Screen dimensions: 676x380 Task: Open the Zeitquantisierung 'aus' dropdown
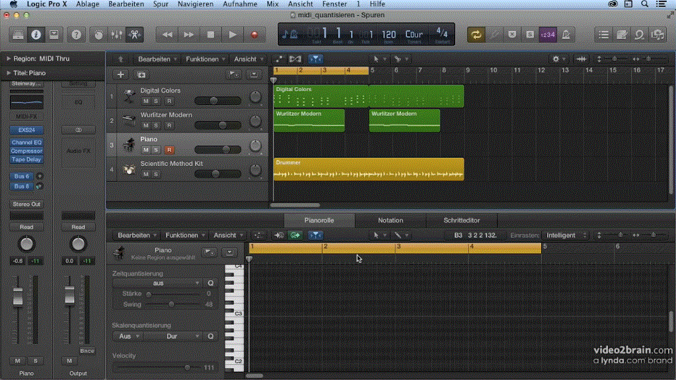(x=158, y=283)
